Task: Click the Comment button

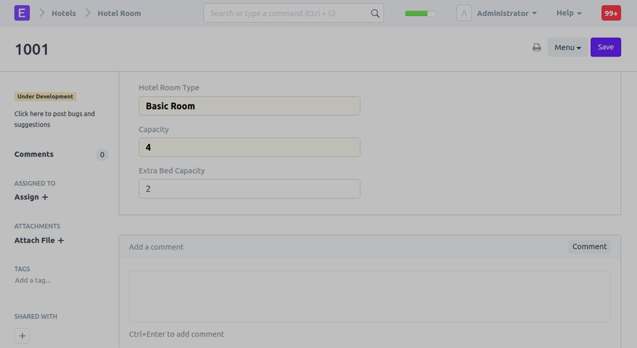Action: (589, 247)
